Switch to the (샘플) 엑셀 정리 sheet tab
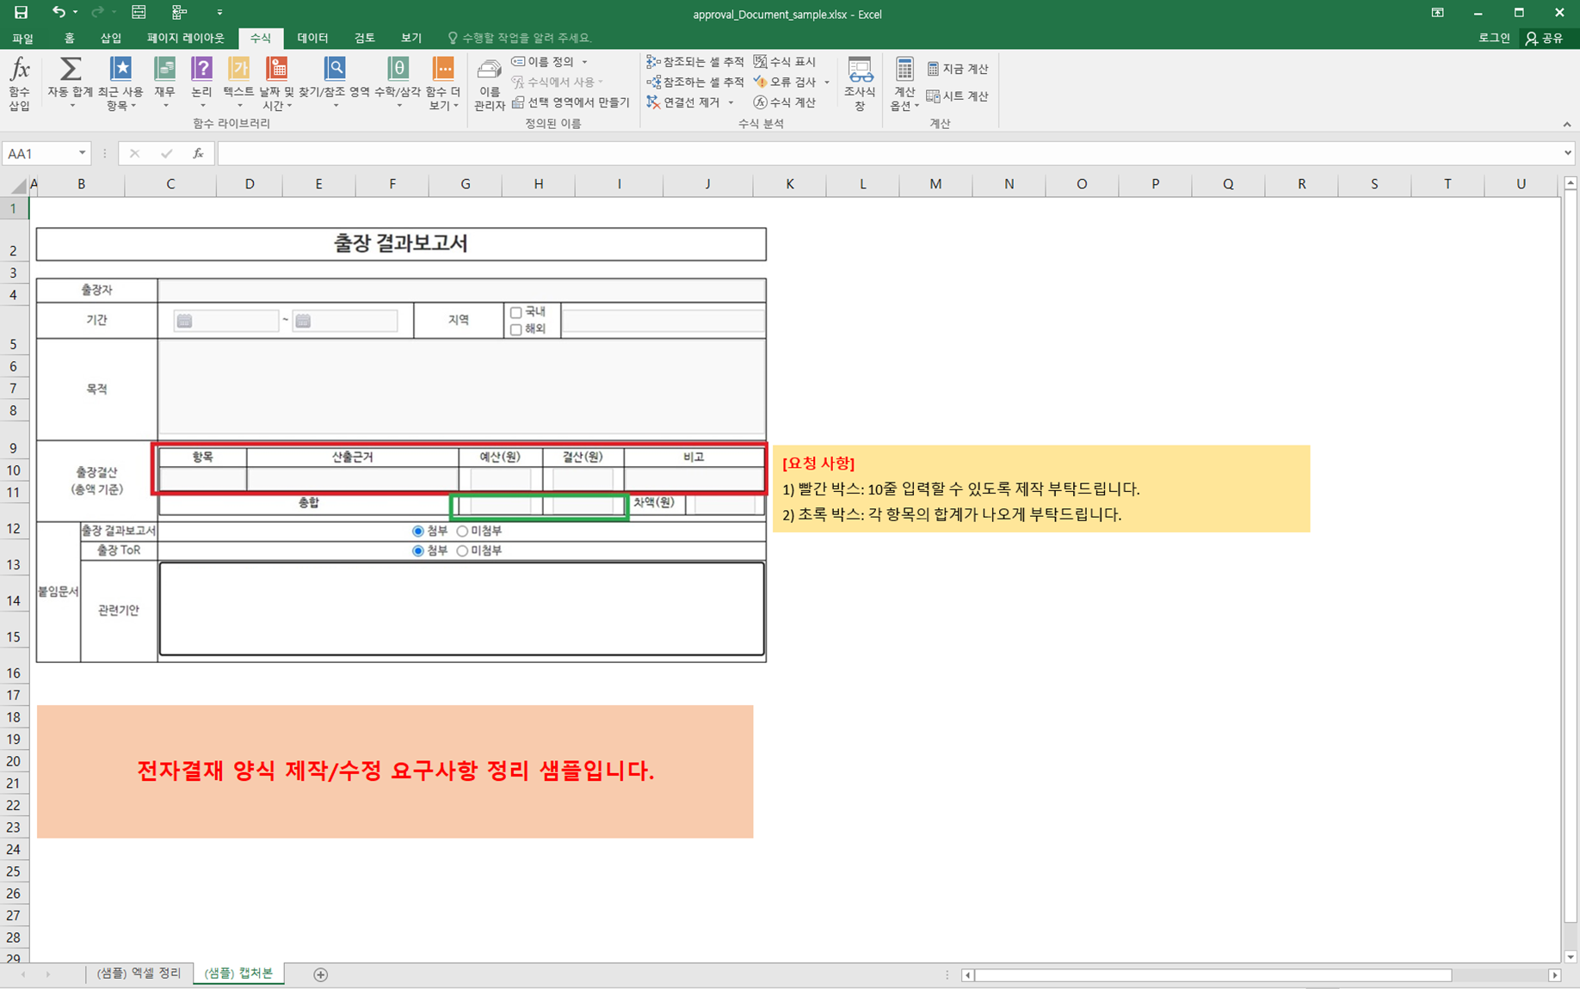The image size is (1580, 989). coord(139,974)
